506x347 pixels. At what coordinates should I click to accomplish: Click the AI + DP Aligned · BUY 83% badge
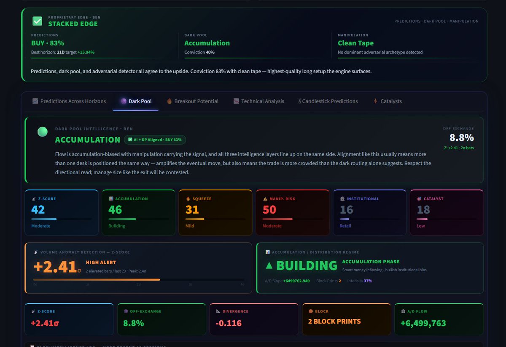point(155,140)
